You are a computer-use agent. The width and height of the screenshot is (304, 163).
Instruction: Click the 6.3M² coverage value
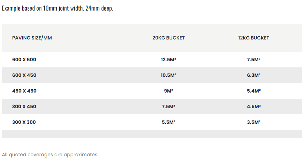click(x=254, y=75)
